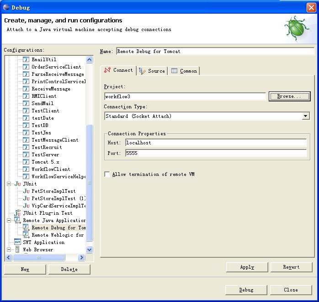This screenshot has height=302, width=319.
Task: Click the horizontal scroll-left arrow
Action: click(9, 258)
